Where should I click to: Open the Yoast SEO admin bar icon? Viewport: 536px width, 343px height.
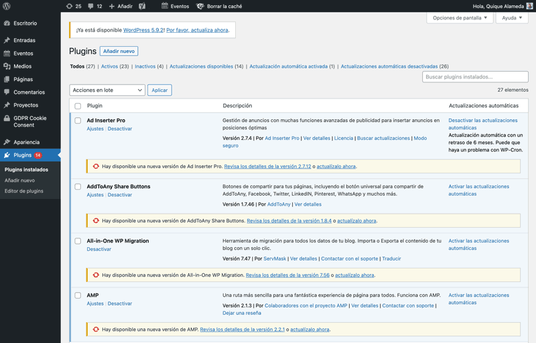tap(142, 6)
